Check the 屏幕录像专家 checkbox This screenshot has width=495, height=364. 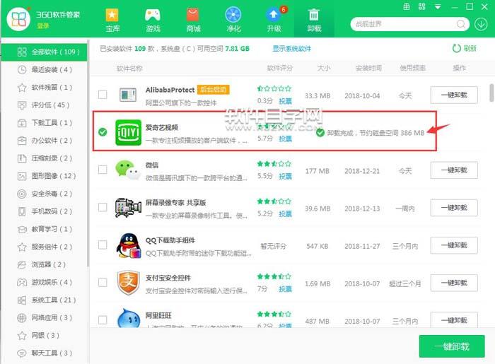(x=103, y=207)
